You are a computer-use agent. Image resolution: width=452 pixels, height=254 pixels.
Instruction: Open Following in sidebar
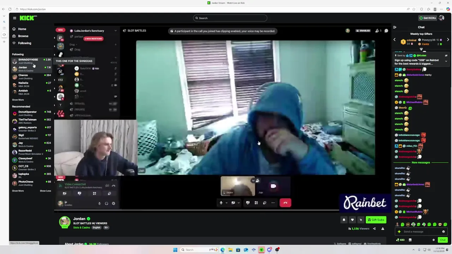[22, 43]
